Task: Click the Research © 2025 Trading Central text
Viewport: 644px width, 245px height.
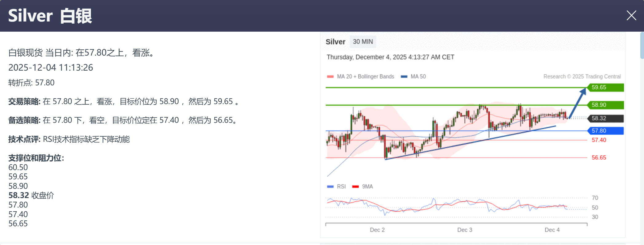Action: [582, 77]
